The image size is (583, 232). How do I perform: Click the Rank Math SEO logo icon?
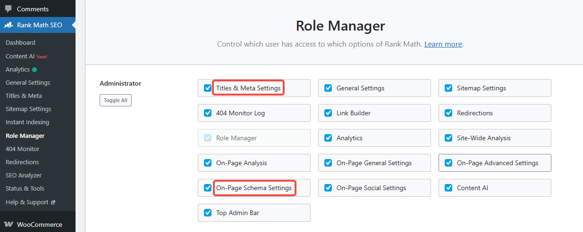click(8, 25)
